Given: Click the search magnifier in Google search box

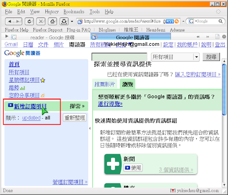Looking at the screenshot, I should click(220, 21).
